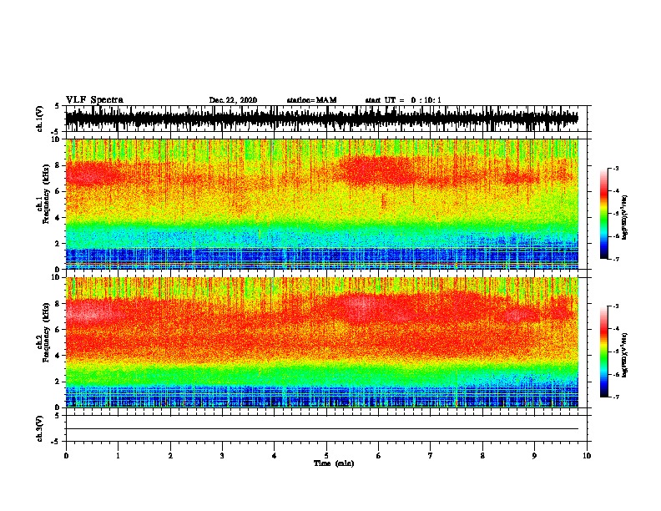661x511 pixels.
Task: Click the time-axis tick label '5'
Action: pos(326,456)
